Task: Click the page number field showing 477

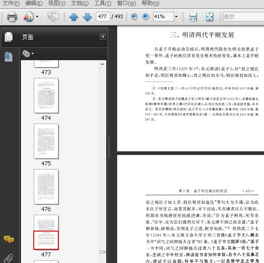Action: pyautogui.click(x=103, y=16)
